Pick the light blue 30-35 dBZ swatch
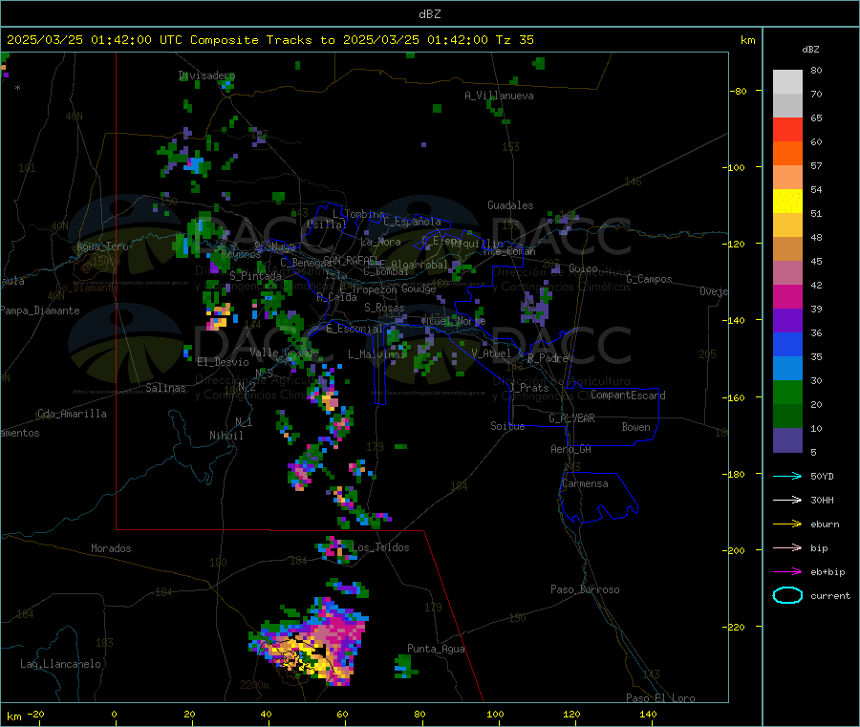 [787, 369]
